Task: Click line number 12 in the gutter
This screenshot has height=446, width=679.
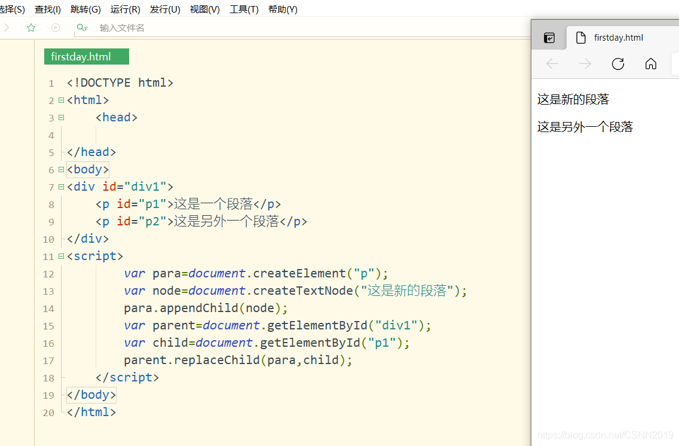Action: tap(48, 274)
